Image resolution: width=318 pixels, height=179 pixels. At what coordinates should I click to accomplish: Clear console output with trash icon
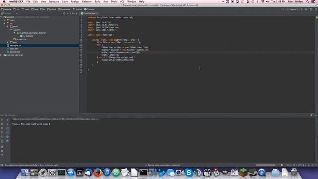coord(8,141)
